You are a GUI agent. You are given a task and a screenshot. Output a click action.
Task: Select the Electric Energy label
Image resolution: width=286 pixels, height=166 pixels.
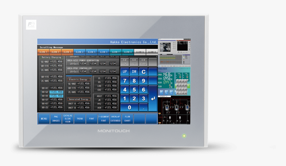78,80
